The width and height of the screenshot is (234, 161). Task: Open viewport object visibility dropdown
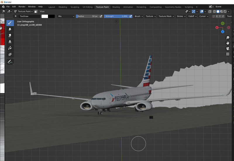point(188,11)
